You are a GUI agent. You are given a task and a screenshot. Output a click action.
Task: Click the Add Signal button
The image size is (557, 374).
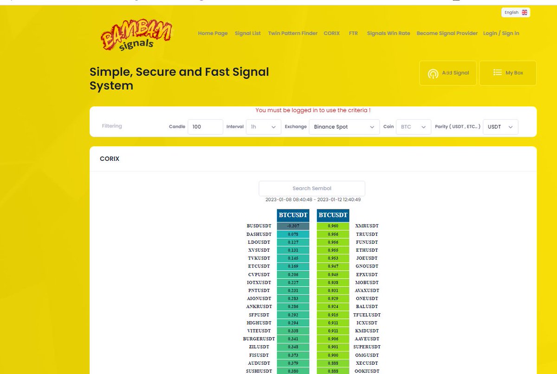tap(448, 73)
